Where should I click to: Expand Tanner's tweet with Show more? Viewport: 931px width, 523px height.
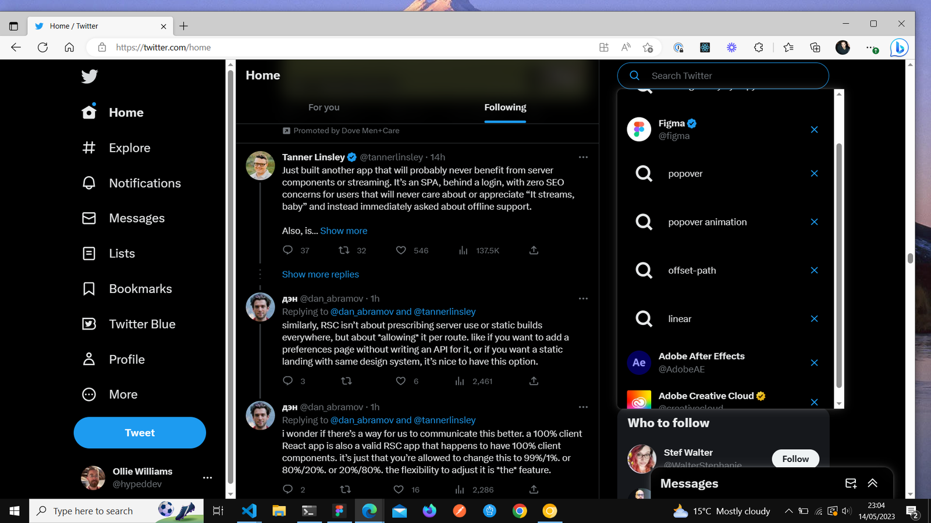pos(343,230)
